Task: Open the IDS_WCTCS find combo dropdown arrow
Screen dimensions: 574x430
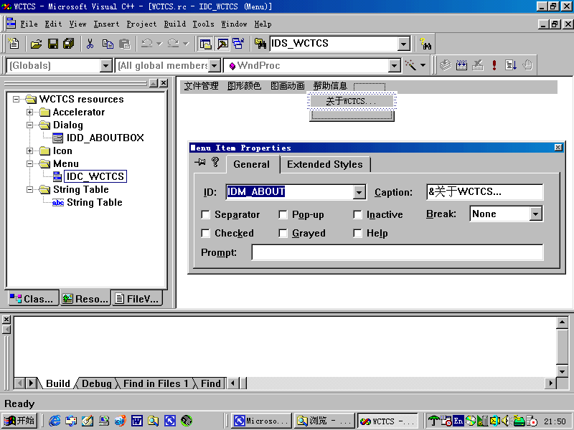Action: [x=403, y=44]
